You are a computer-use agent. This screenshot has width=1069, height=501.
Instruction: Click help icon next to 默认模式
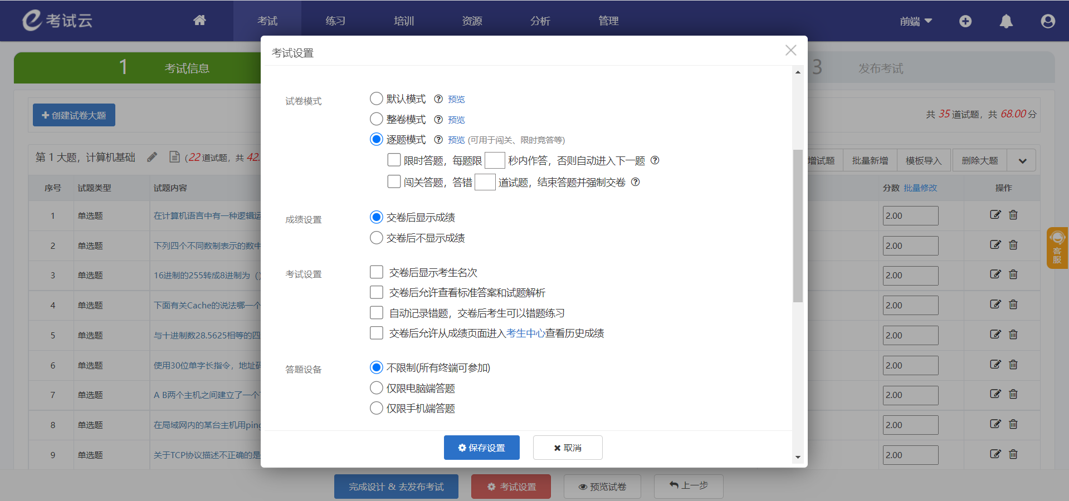[438, 99]
